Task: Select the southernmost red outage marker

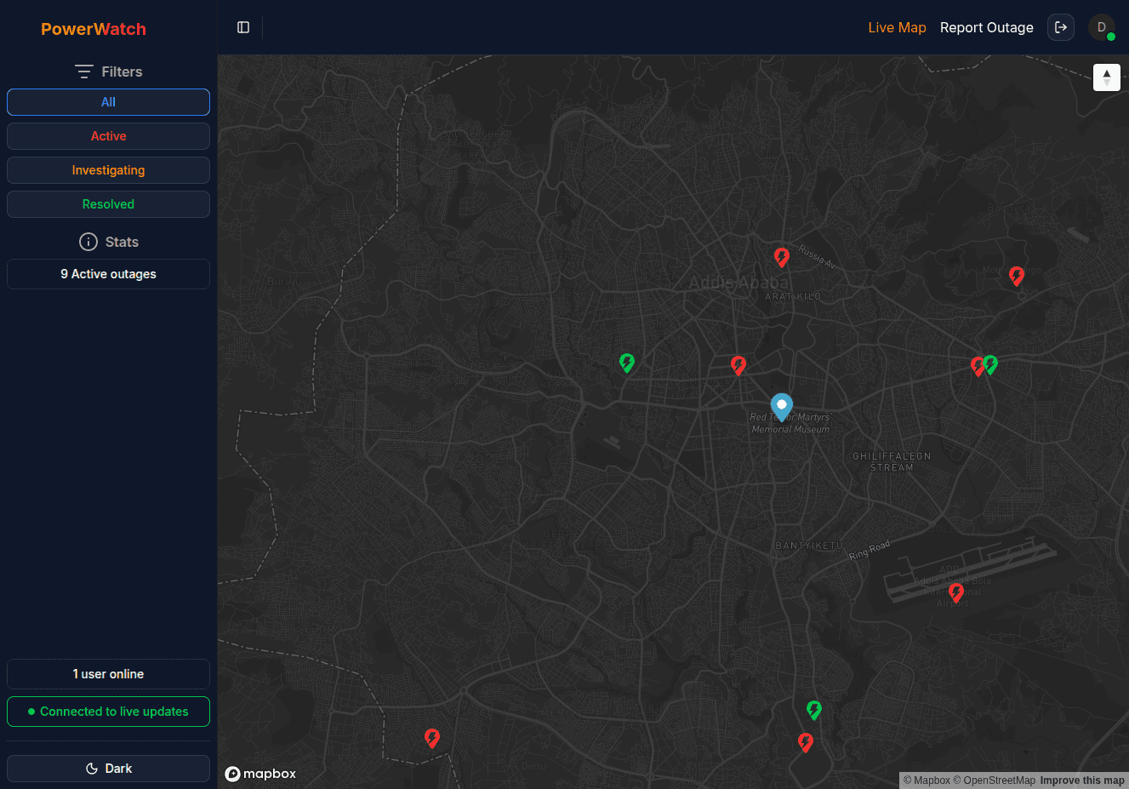Action: tap(806, 743)
